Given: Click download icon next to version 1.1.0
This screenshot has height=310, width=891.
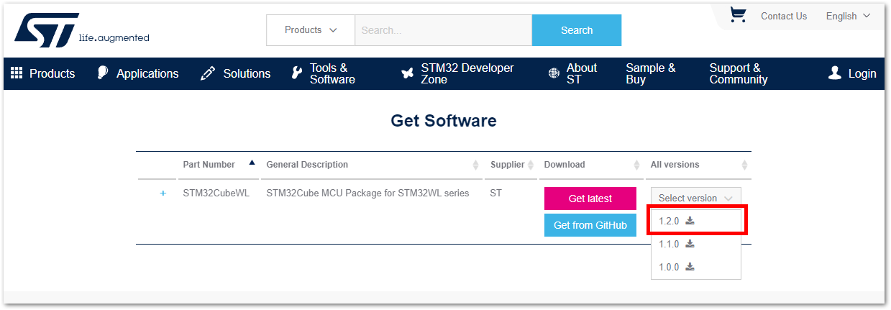Looking at the screenshot, I should coord(690,244).
